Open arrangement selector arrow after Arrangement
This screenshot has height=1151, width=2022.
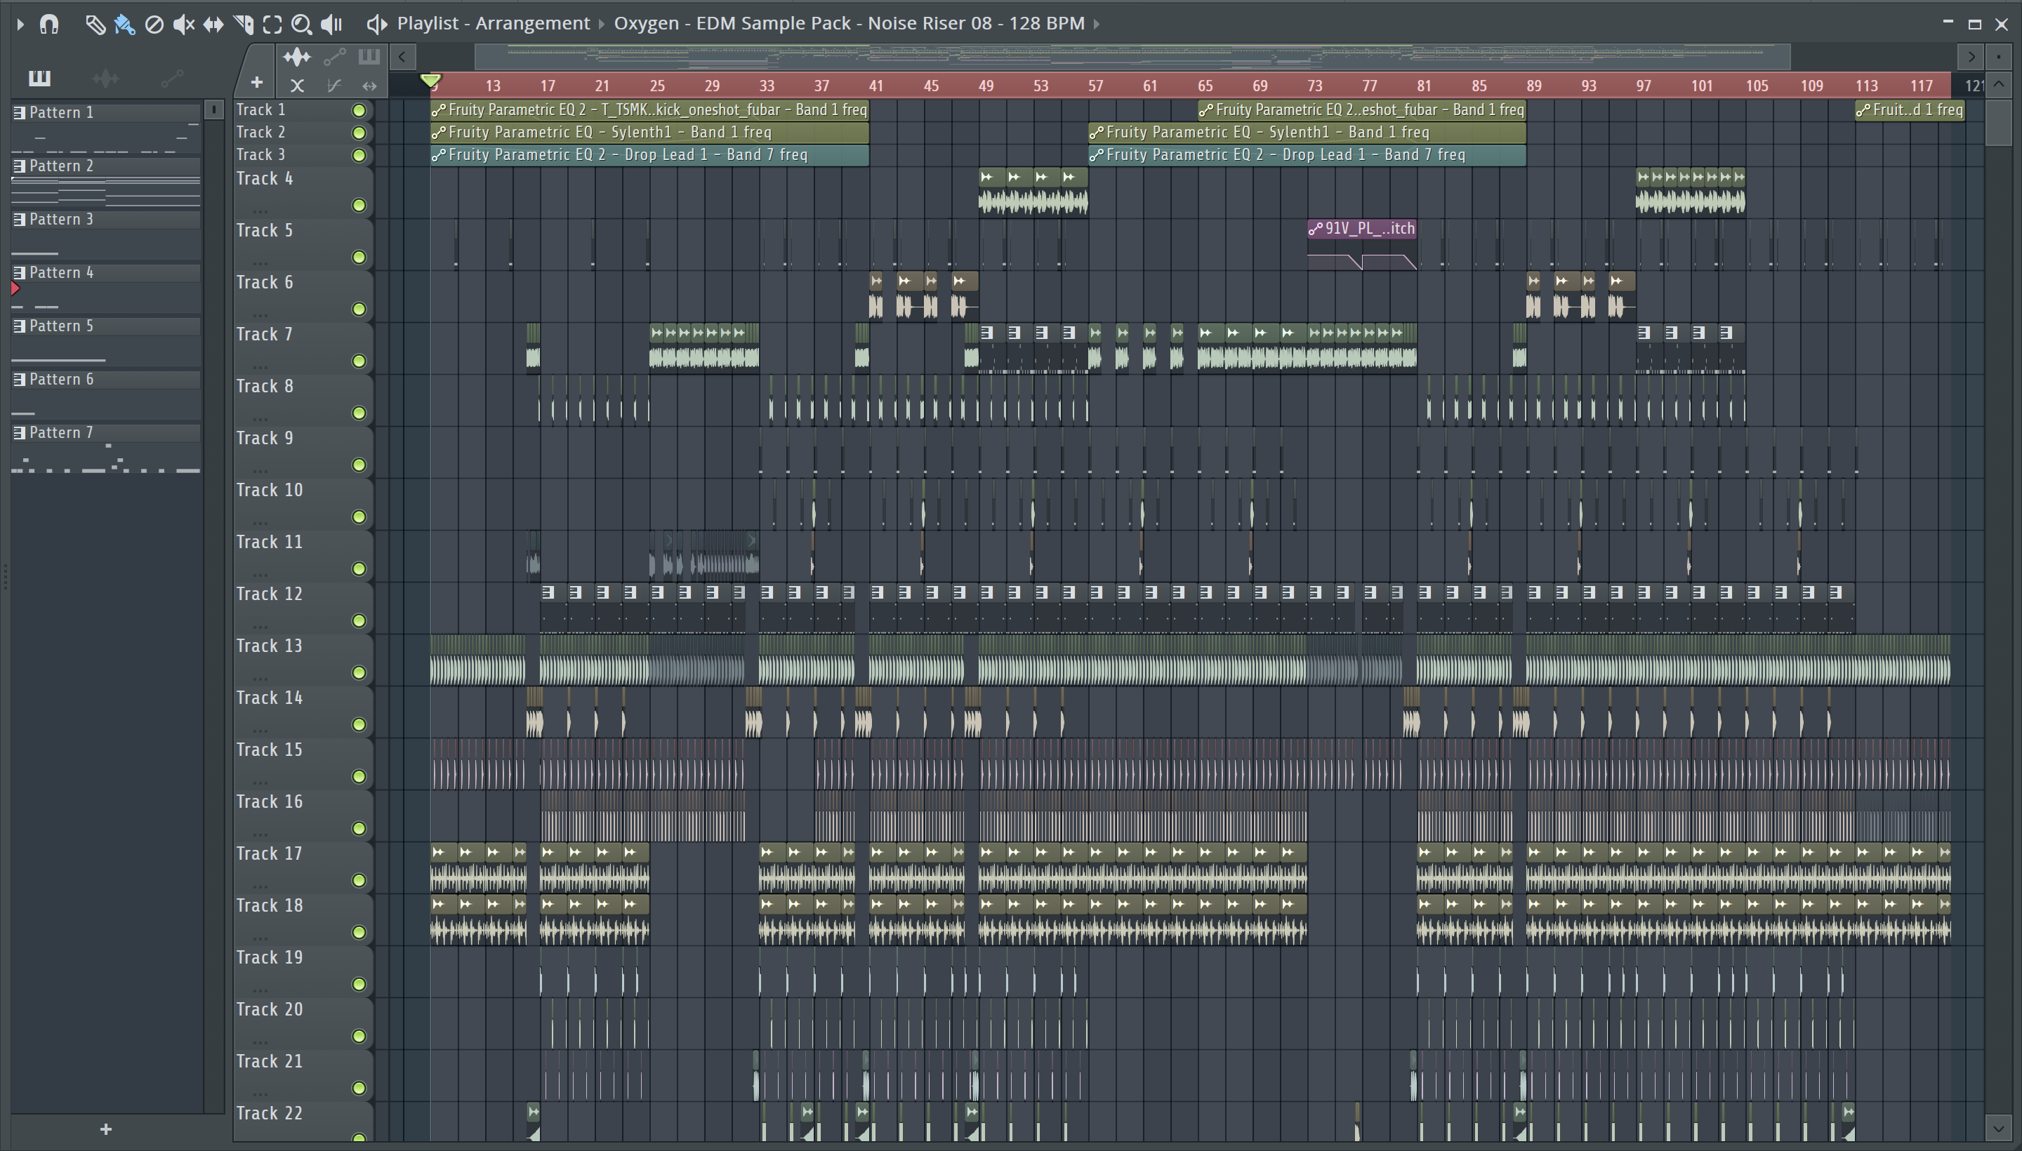601,24
